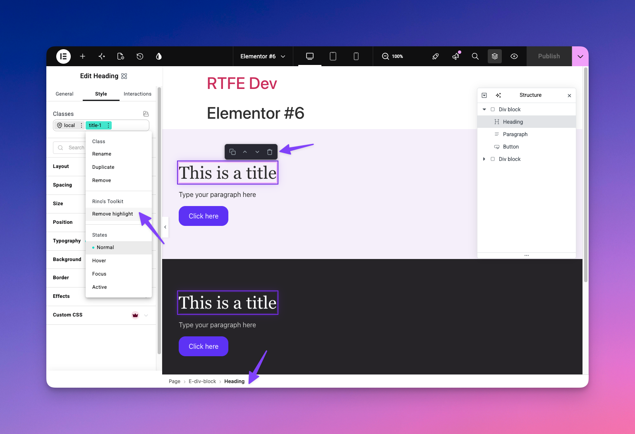635x434 pixels.
Task: Click the RTFE Dev site title link
Action: (x=242, y=84)
